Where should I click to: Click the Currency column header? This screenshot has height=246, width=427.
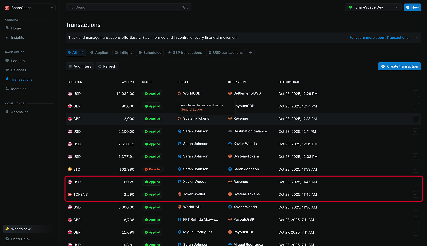(75, 82)
